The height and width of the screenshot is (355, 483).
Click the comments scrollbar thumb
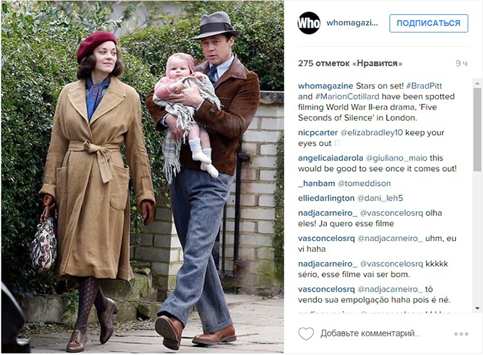coord(477,129)
